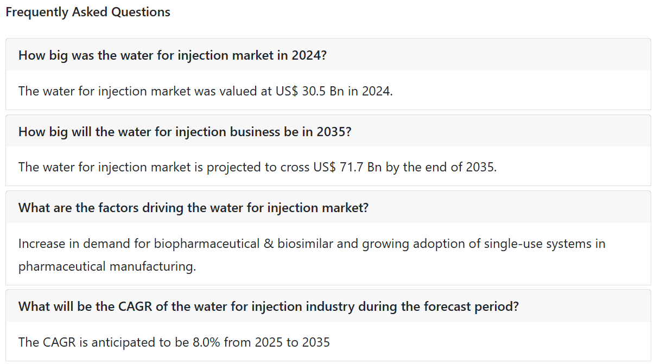The width and height of the screenshot is (654, 364).
Task: Collapse the 'How big was the water for injection market in 2024?' question
Action: pos(328,55)
